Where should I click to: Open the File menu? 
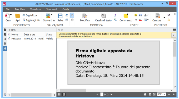point(8,9)
